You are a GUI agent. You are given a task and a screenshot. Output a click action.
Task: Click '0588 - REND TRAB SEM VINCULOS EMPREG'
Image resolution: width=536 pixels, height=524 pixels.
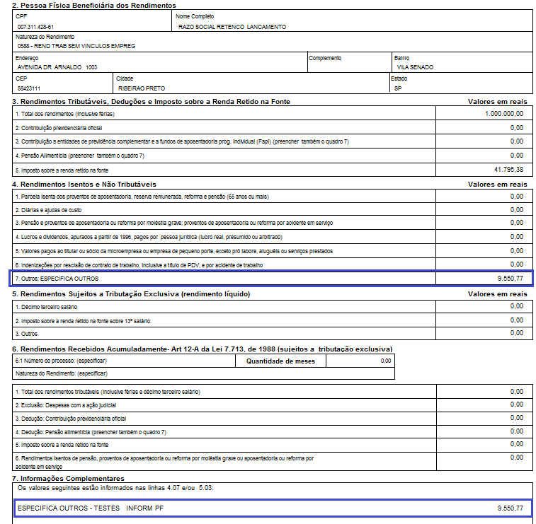pyautogui.click(x=76, y=46)
